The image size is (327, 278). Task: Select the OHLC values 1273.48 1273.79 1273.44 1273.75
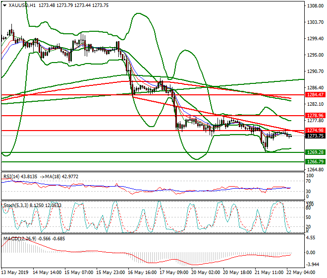coord(74,5)
